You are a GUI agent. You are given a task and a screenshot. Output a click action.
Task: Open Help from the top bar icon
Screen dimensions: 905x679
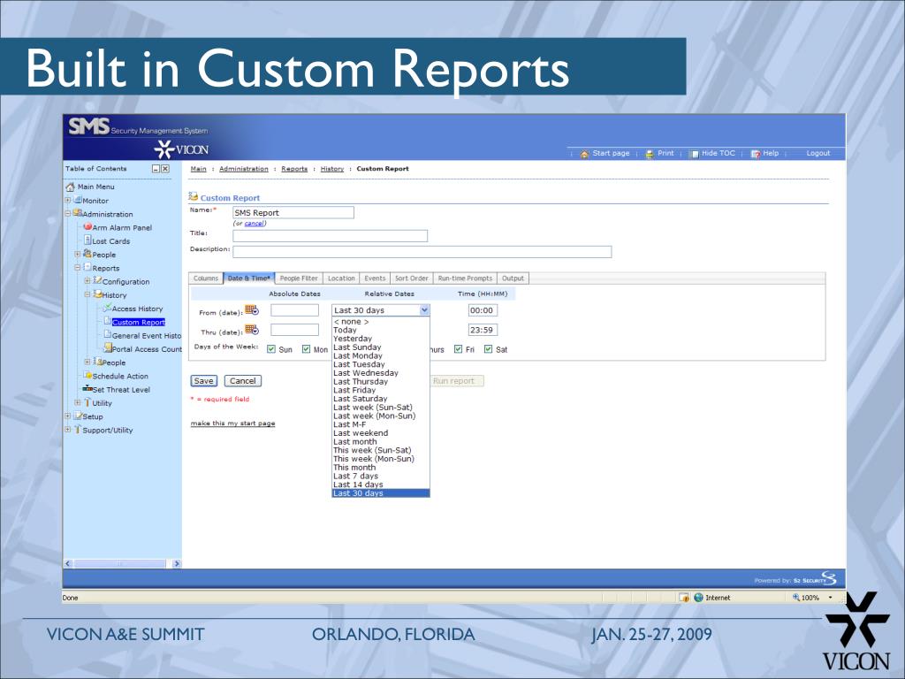click(756, 154)
